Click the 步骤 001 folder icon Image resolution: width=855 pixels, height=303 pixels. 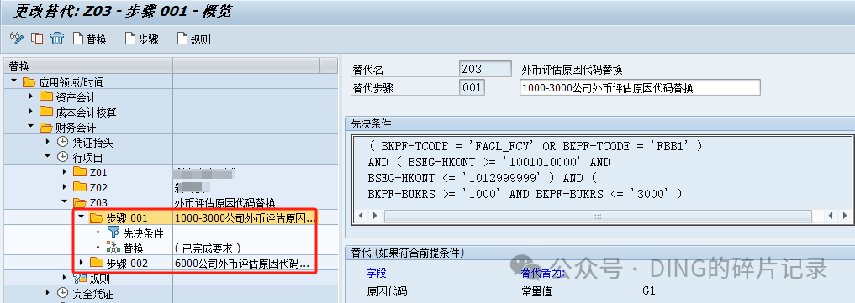click(x=97, y=217)
